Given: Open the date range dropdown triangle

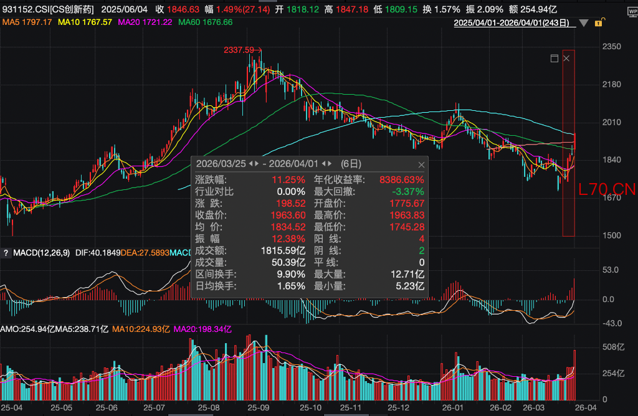Looking at the screenshot, I should (x=584, y=23).
